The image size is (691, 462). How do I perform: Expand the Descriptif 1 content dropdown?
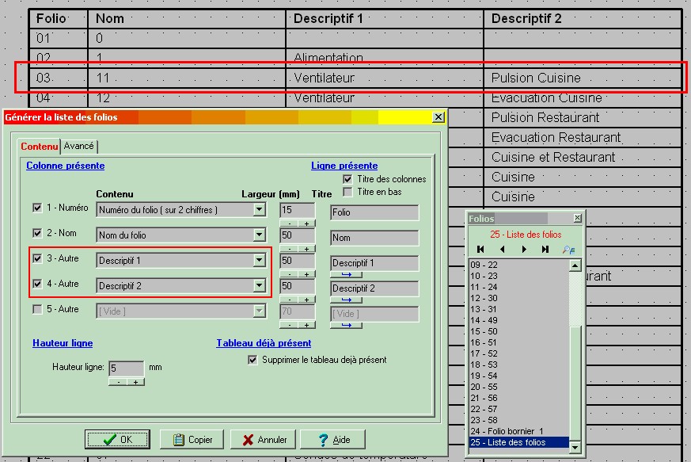click(259, 261)
